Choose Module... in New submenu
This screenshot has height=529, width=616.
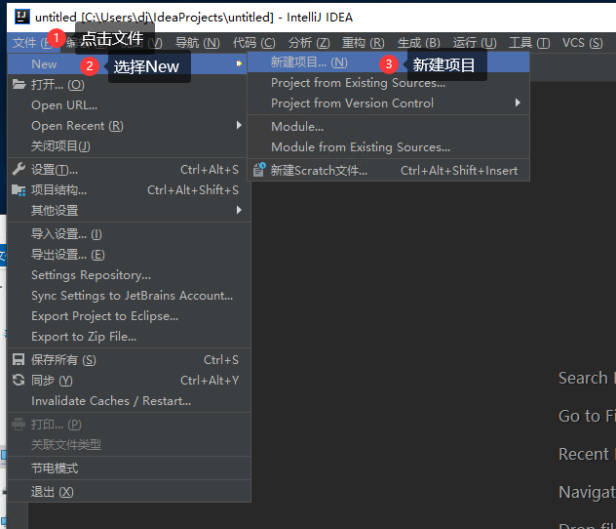pos(388,126)
